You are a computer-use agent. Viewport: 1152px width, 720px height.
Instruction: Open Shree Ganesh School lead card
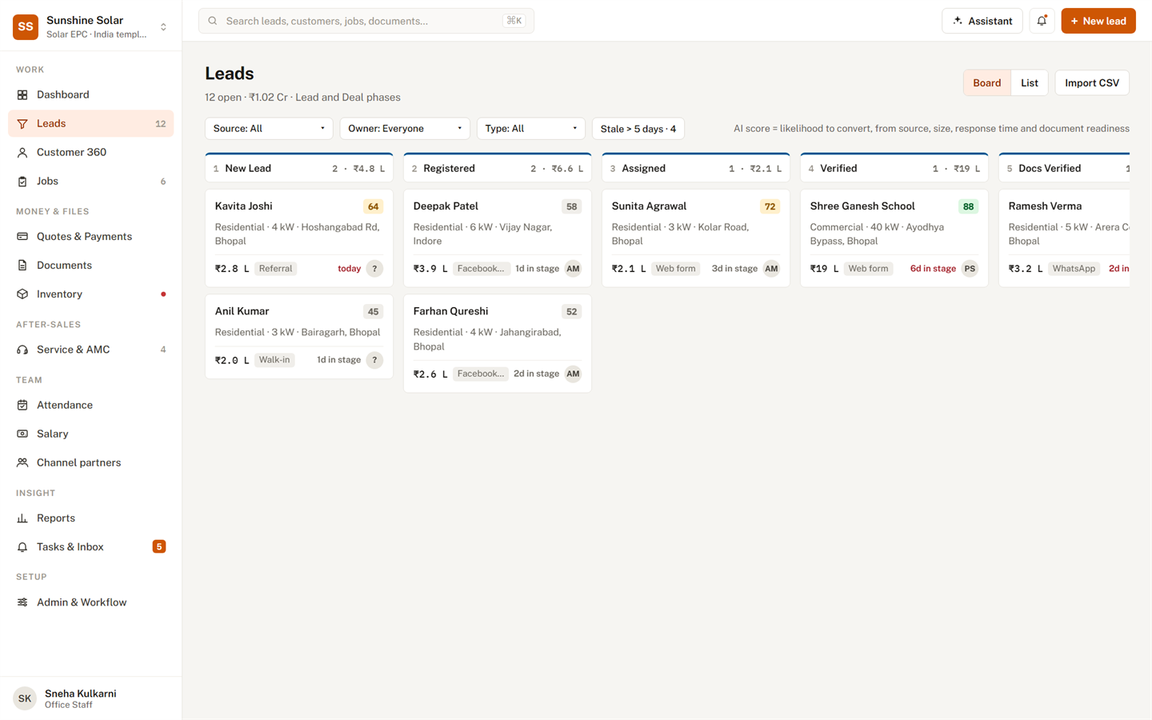coord(894,238)
